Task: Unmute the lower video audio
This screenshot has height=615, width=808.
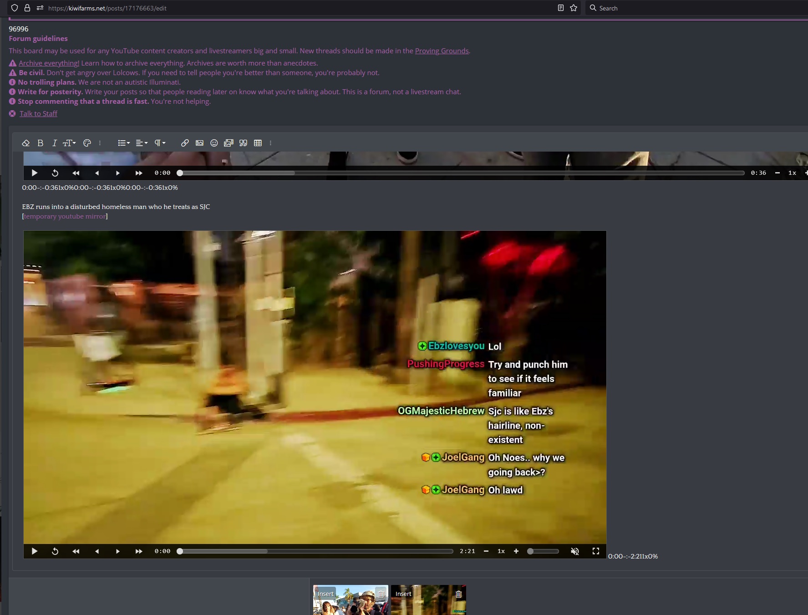Action: [575, 551]
